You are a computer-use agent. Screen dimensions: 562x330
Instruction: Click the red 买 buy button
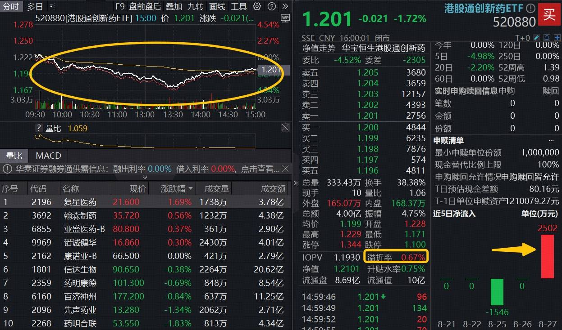point(549,14)
